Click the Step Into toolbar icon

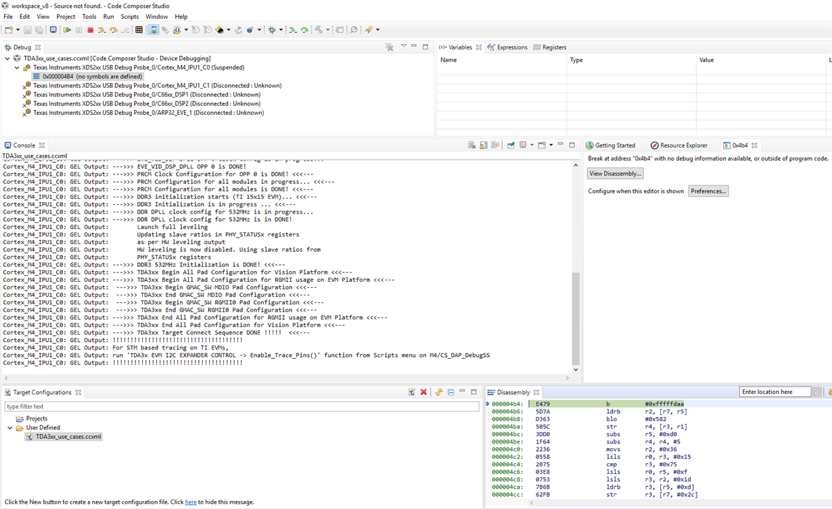101,30
